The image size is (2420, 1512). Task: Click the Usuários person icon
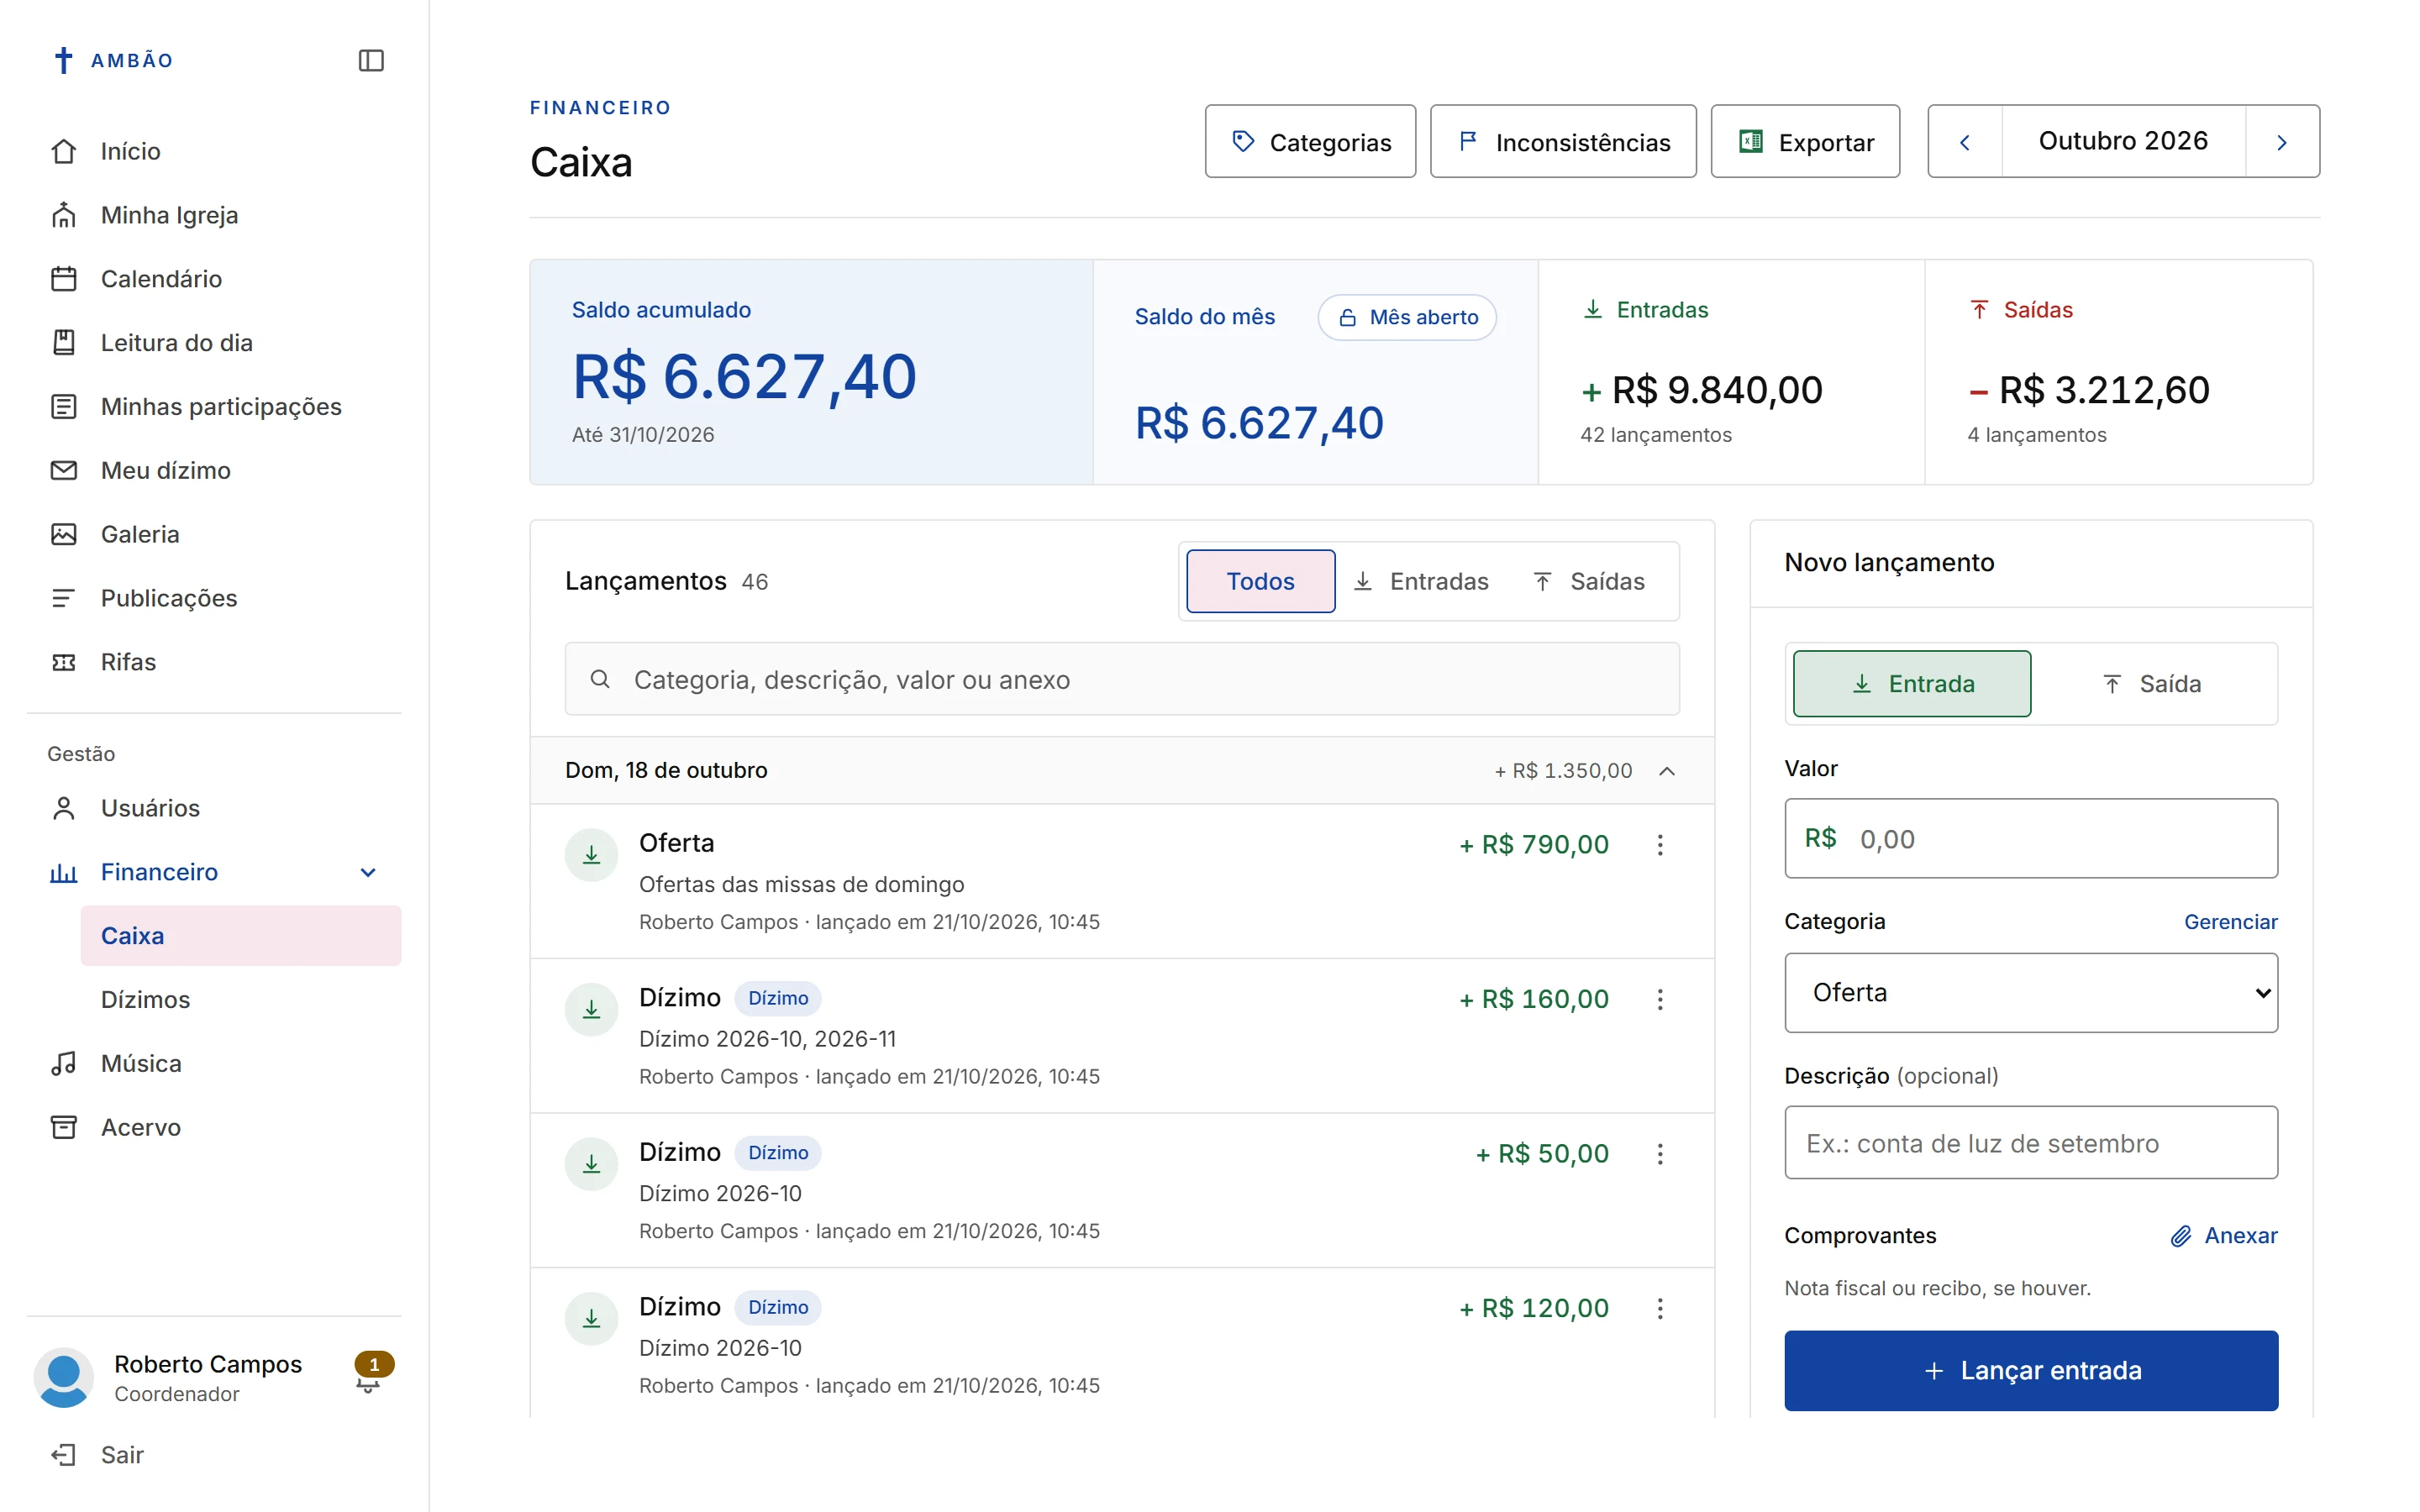click(64, 808)
